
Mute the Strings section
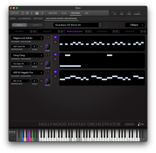tap(114, 31)
